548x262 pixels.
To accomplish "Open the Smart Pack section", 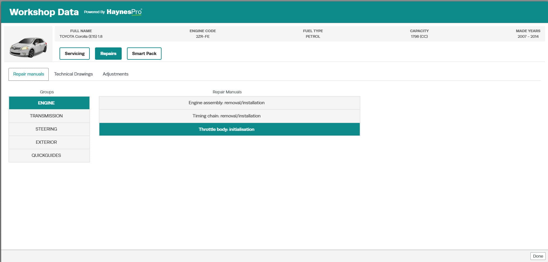I will pos(144,54).
